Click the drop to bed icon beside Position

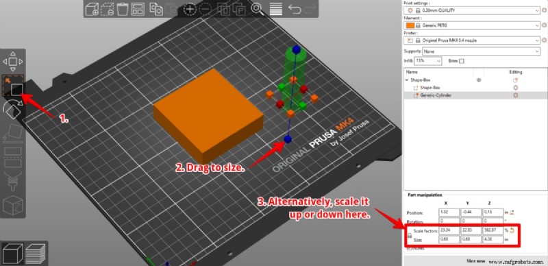click(512, 212)
